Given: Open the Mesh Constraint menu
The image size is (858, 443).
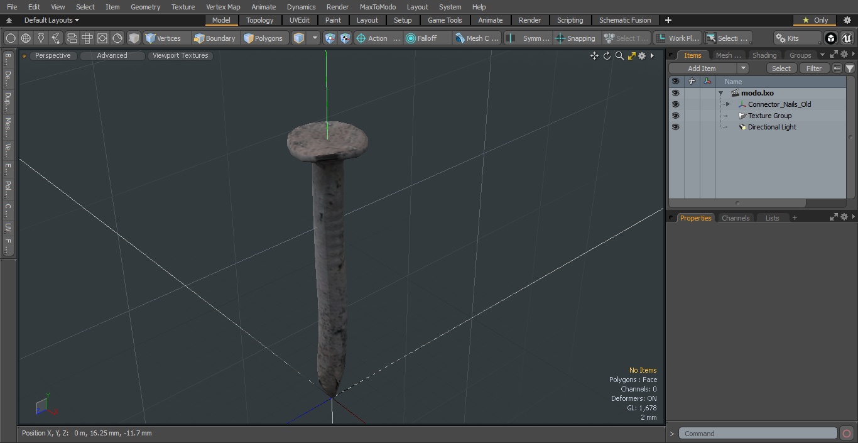Looking at the screenshot, I should pos(477,38).
